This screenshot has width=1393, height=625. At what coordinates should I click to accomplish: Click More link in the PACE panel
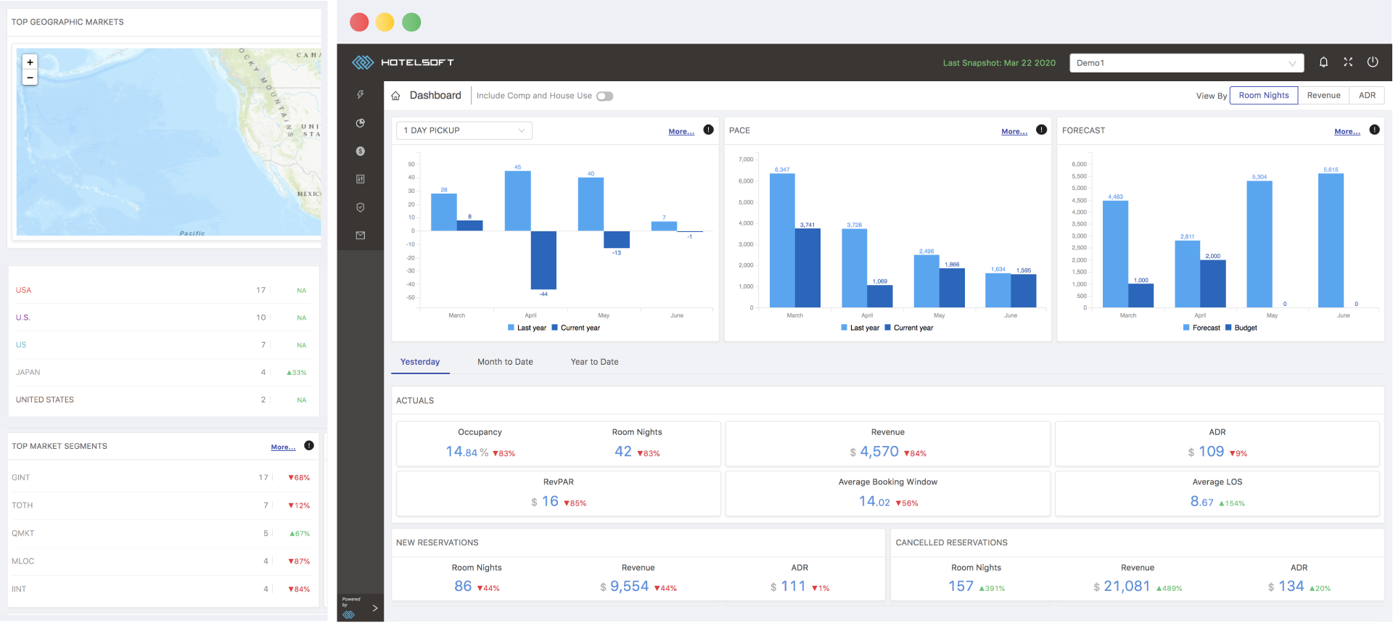pos(1014,132)
